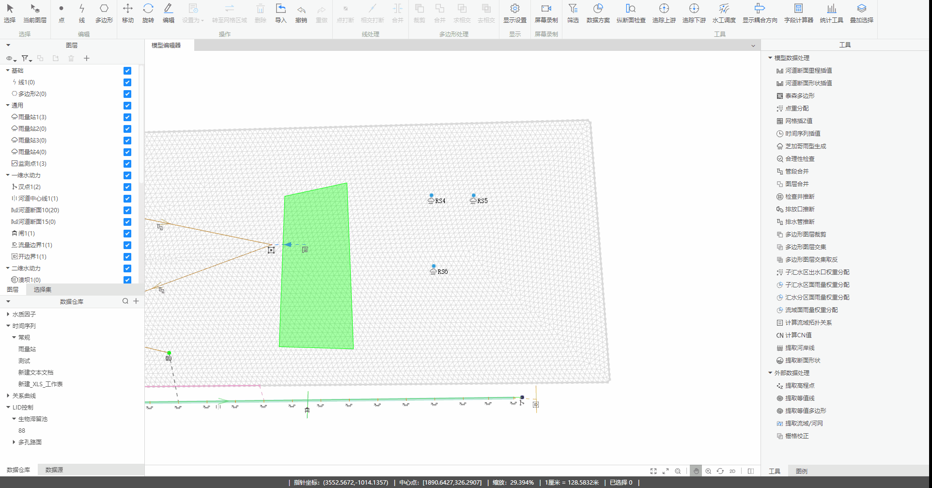932x488 pixels.
Task: Add a new layer with plus icon
Action: (87, 58)
